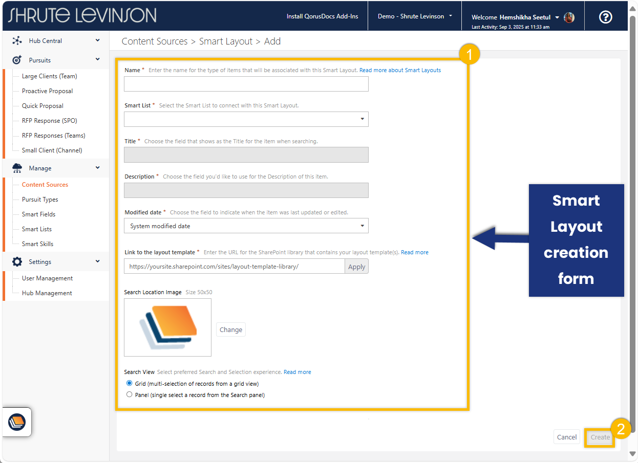
Task: Click the floating Qorus layers icon
Action: 17,422
